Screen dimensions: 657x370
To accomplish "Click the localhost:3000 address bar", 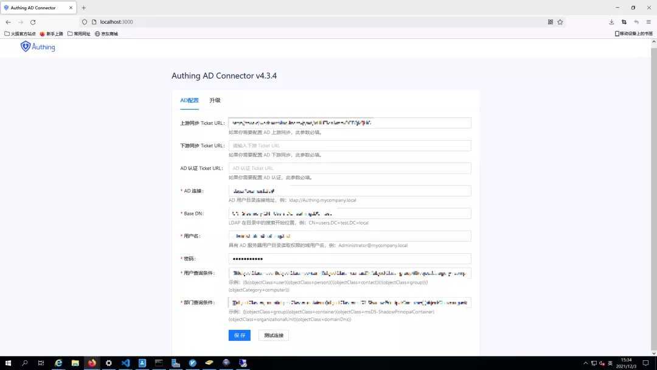I will pos(315,22).
